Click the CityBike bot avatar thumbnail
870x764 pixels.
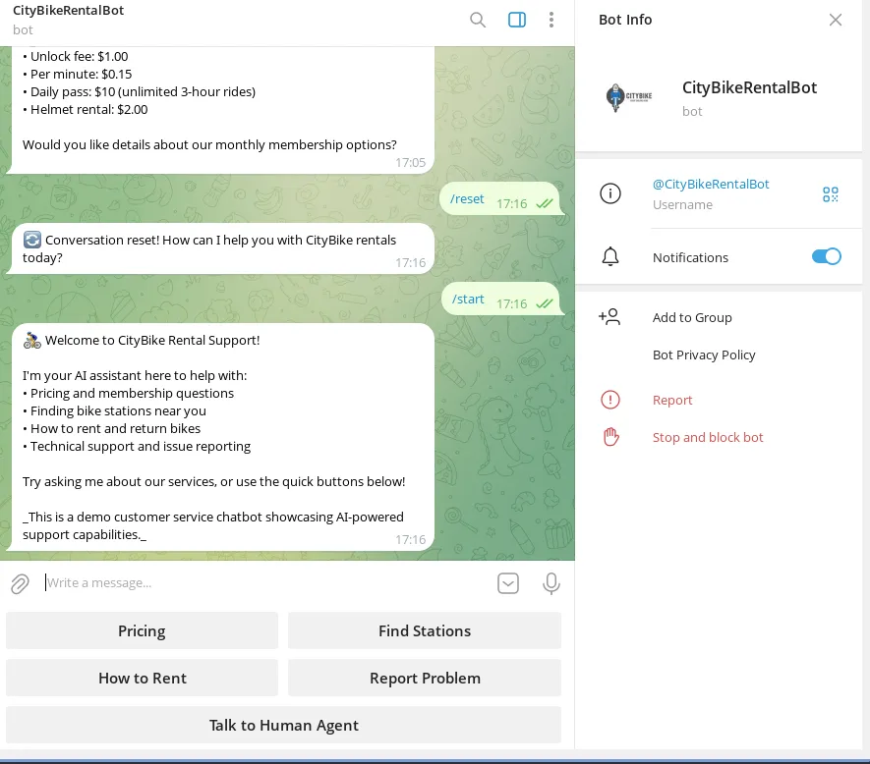pos(629,98)
